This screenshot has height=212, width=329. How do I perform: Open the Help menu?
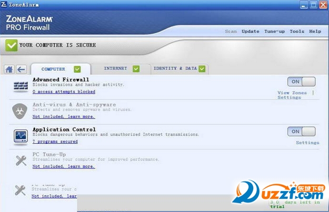[315, 31]
